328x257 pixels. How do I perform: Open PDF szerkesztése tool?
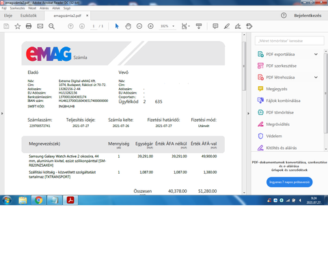(281, 66)
